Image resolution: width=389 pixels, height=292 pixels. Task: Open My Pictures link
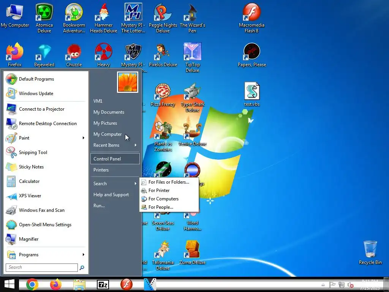(115, 123)
